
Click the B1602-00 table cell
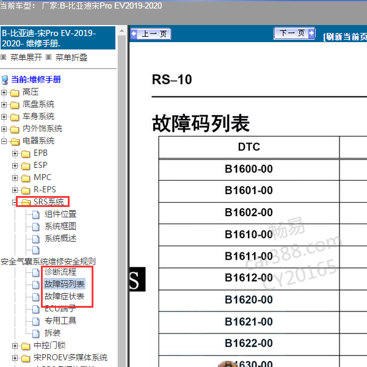(249, 213)
